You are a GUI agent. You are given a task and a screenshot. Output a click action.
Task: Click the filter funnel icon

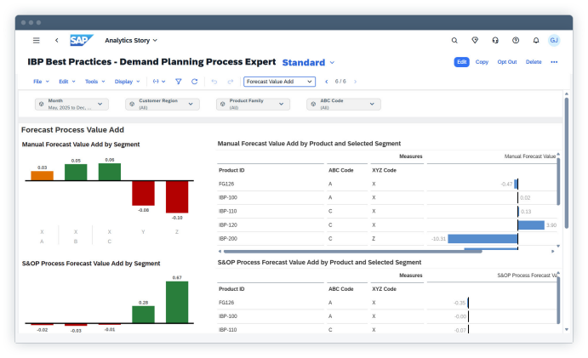[x=179, y=82]
